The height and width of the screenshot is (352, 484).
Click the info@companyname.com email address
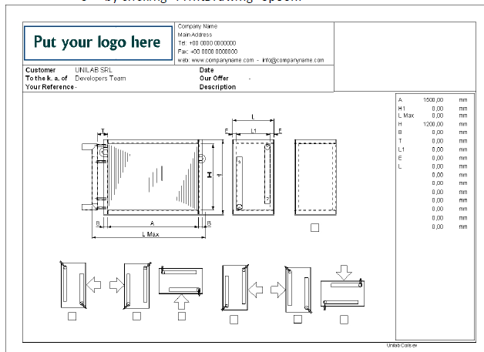(293, 59)
